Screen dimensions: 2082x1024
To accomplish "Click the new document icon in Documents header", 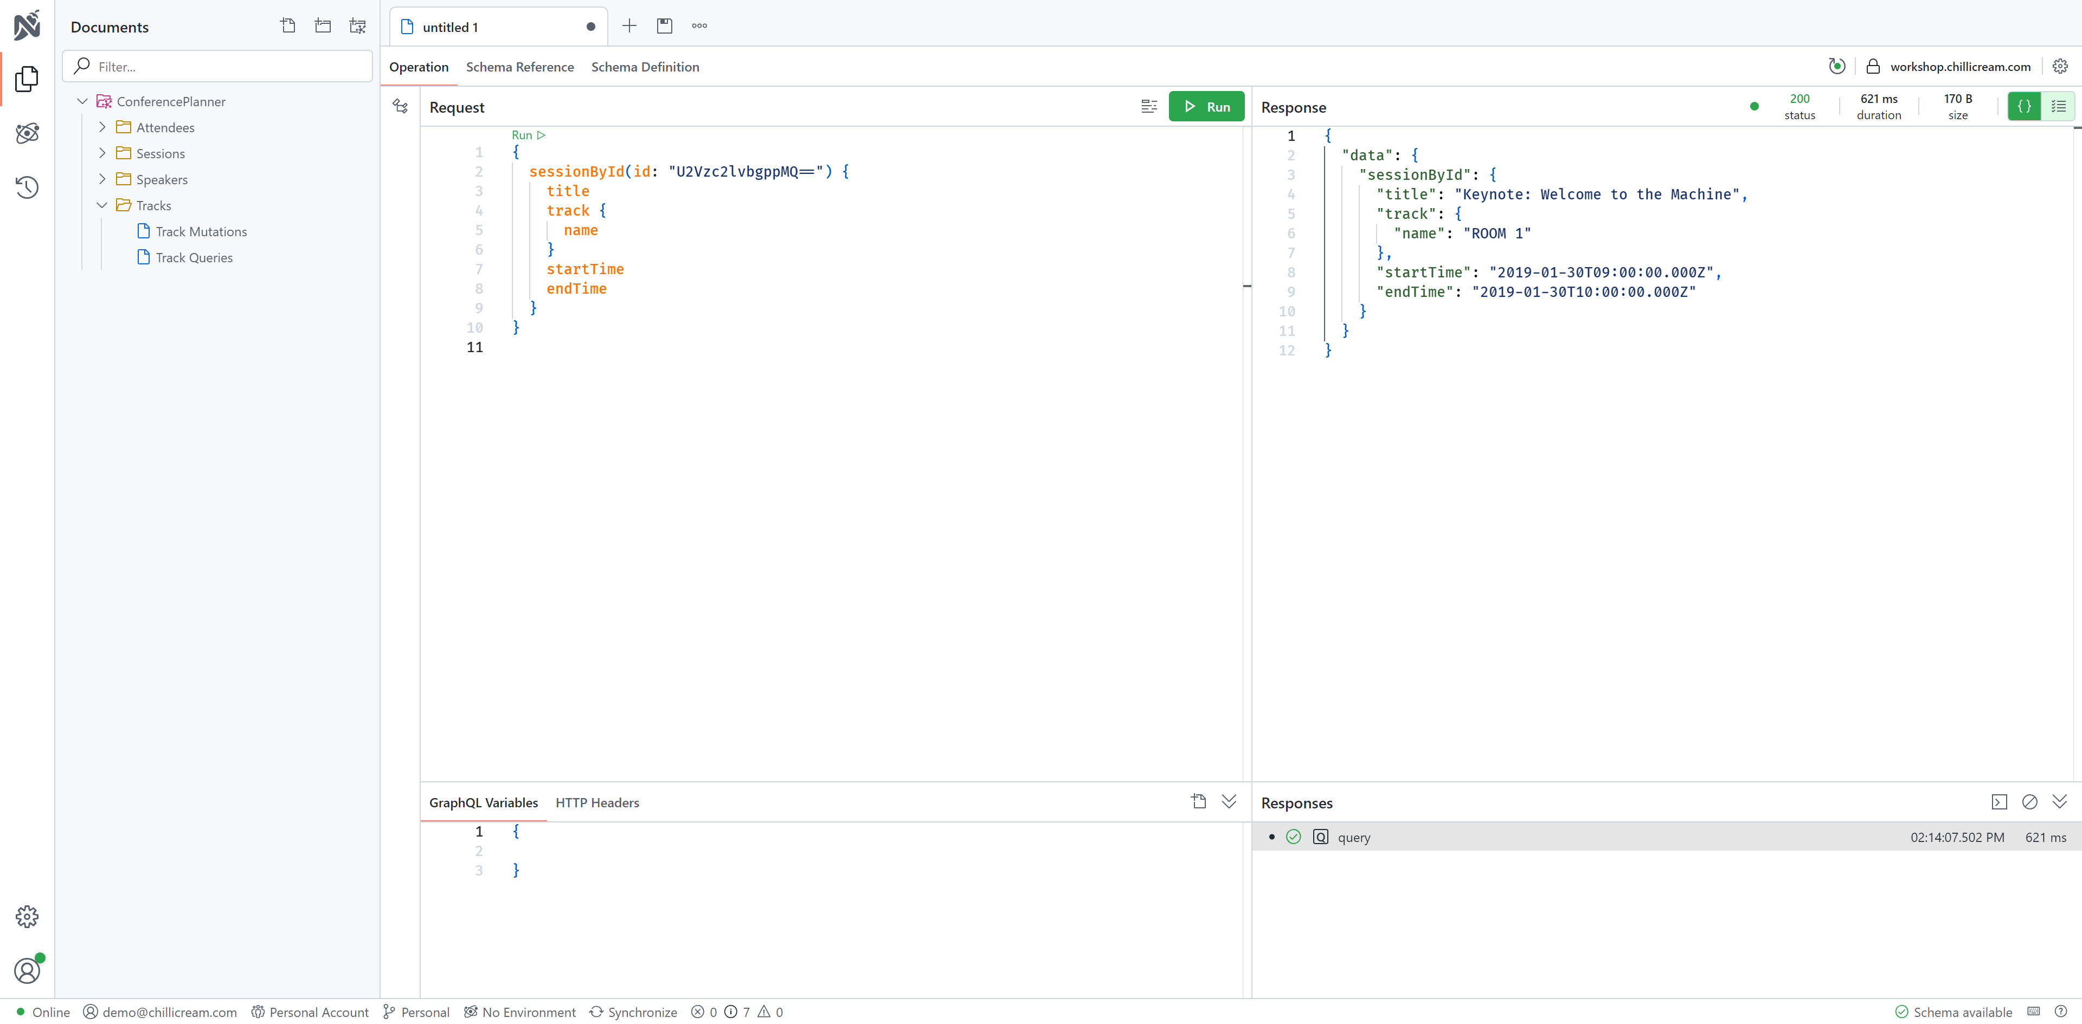I will (288, 26).
